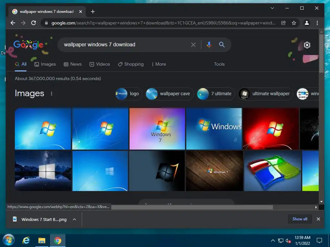This screenshot has height=247, width=330.
Task: View site information via the padlock icon
Action: coord(46,23)
